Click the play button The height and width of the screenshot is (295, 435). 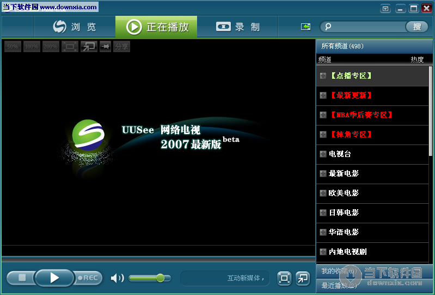(54, 278)
